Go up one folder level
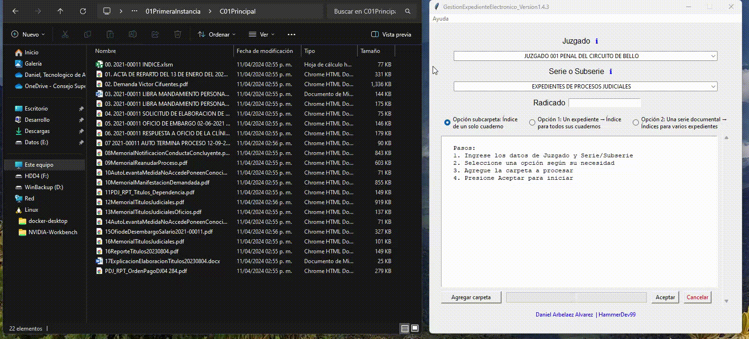The image size is (749, 339). point(60,11)
